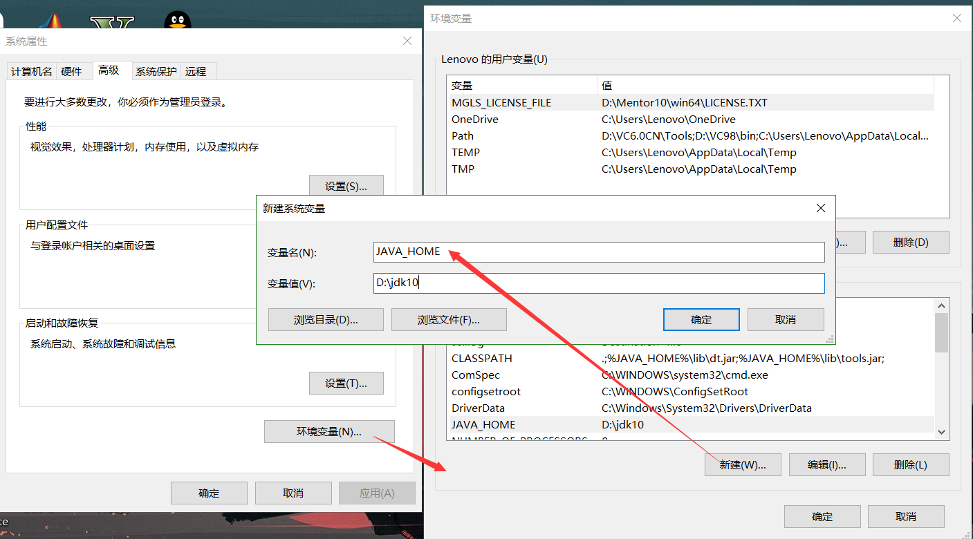Close the 系统属性 window
Image resolution: width=973 pixels, height=539 pixels.
pyautogui.click(x=407, y=41)
